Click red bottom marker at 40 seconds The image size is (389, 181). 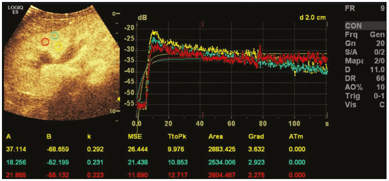point(203,115)
